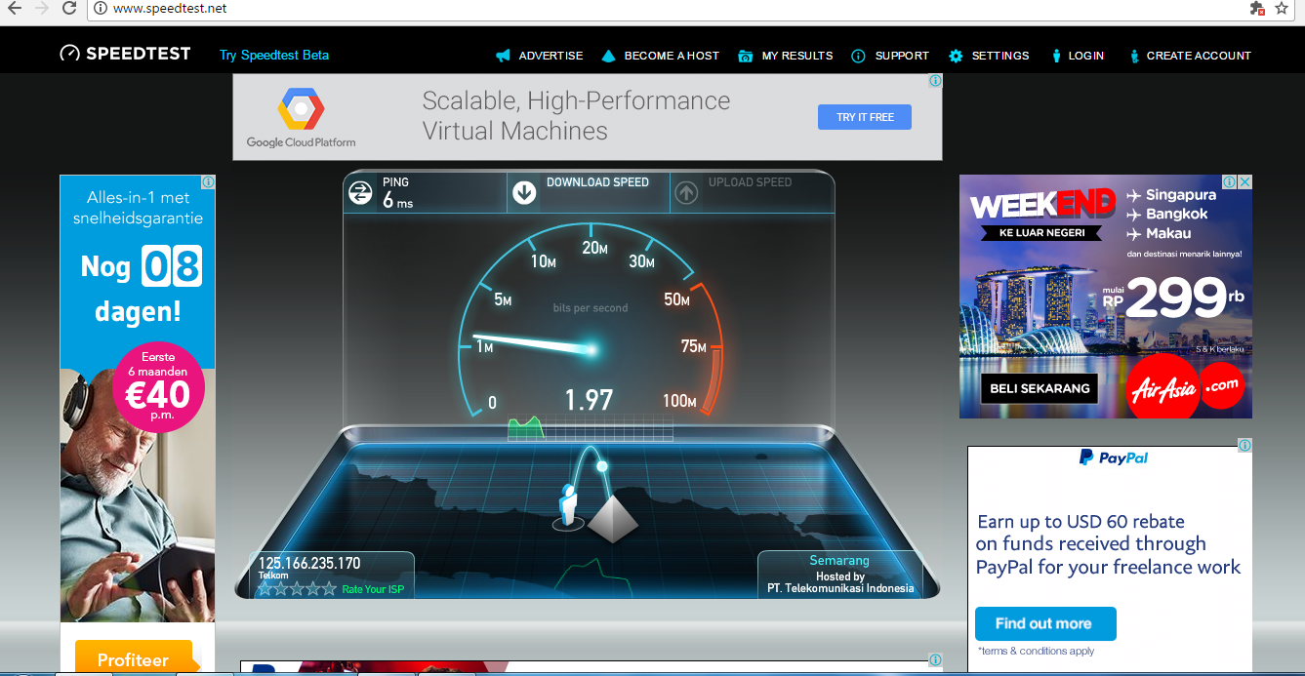This screenshot has width=1305, height=676.
Task: Open CREATE ACCOUNT page
Action: coord(1199,56)
